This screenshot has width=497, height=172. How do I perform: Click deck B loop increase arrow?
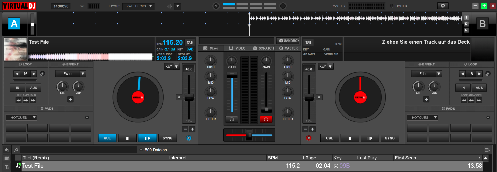479,74
